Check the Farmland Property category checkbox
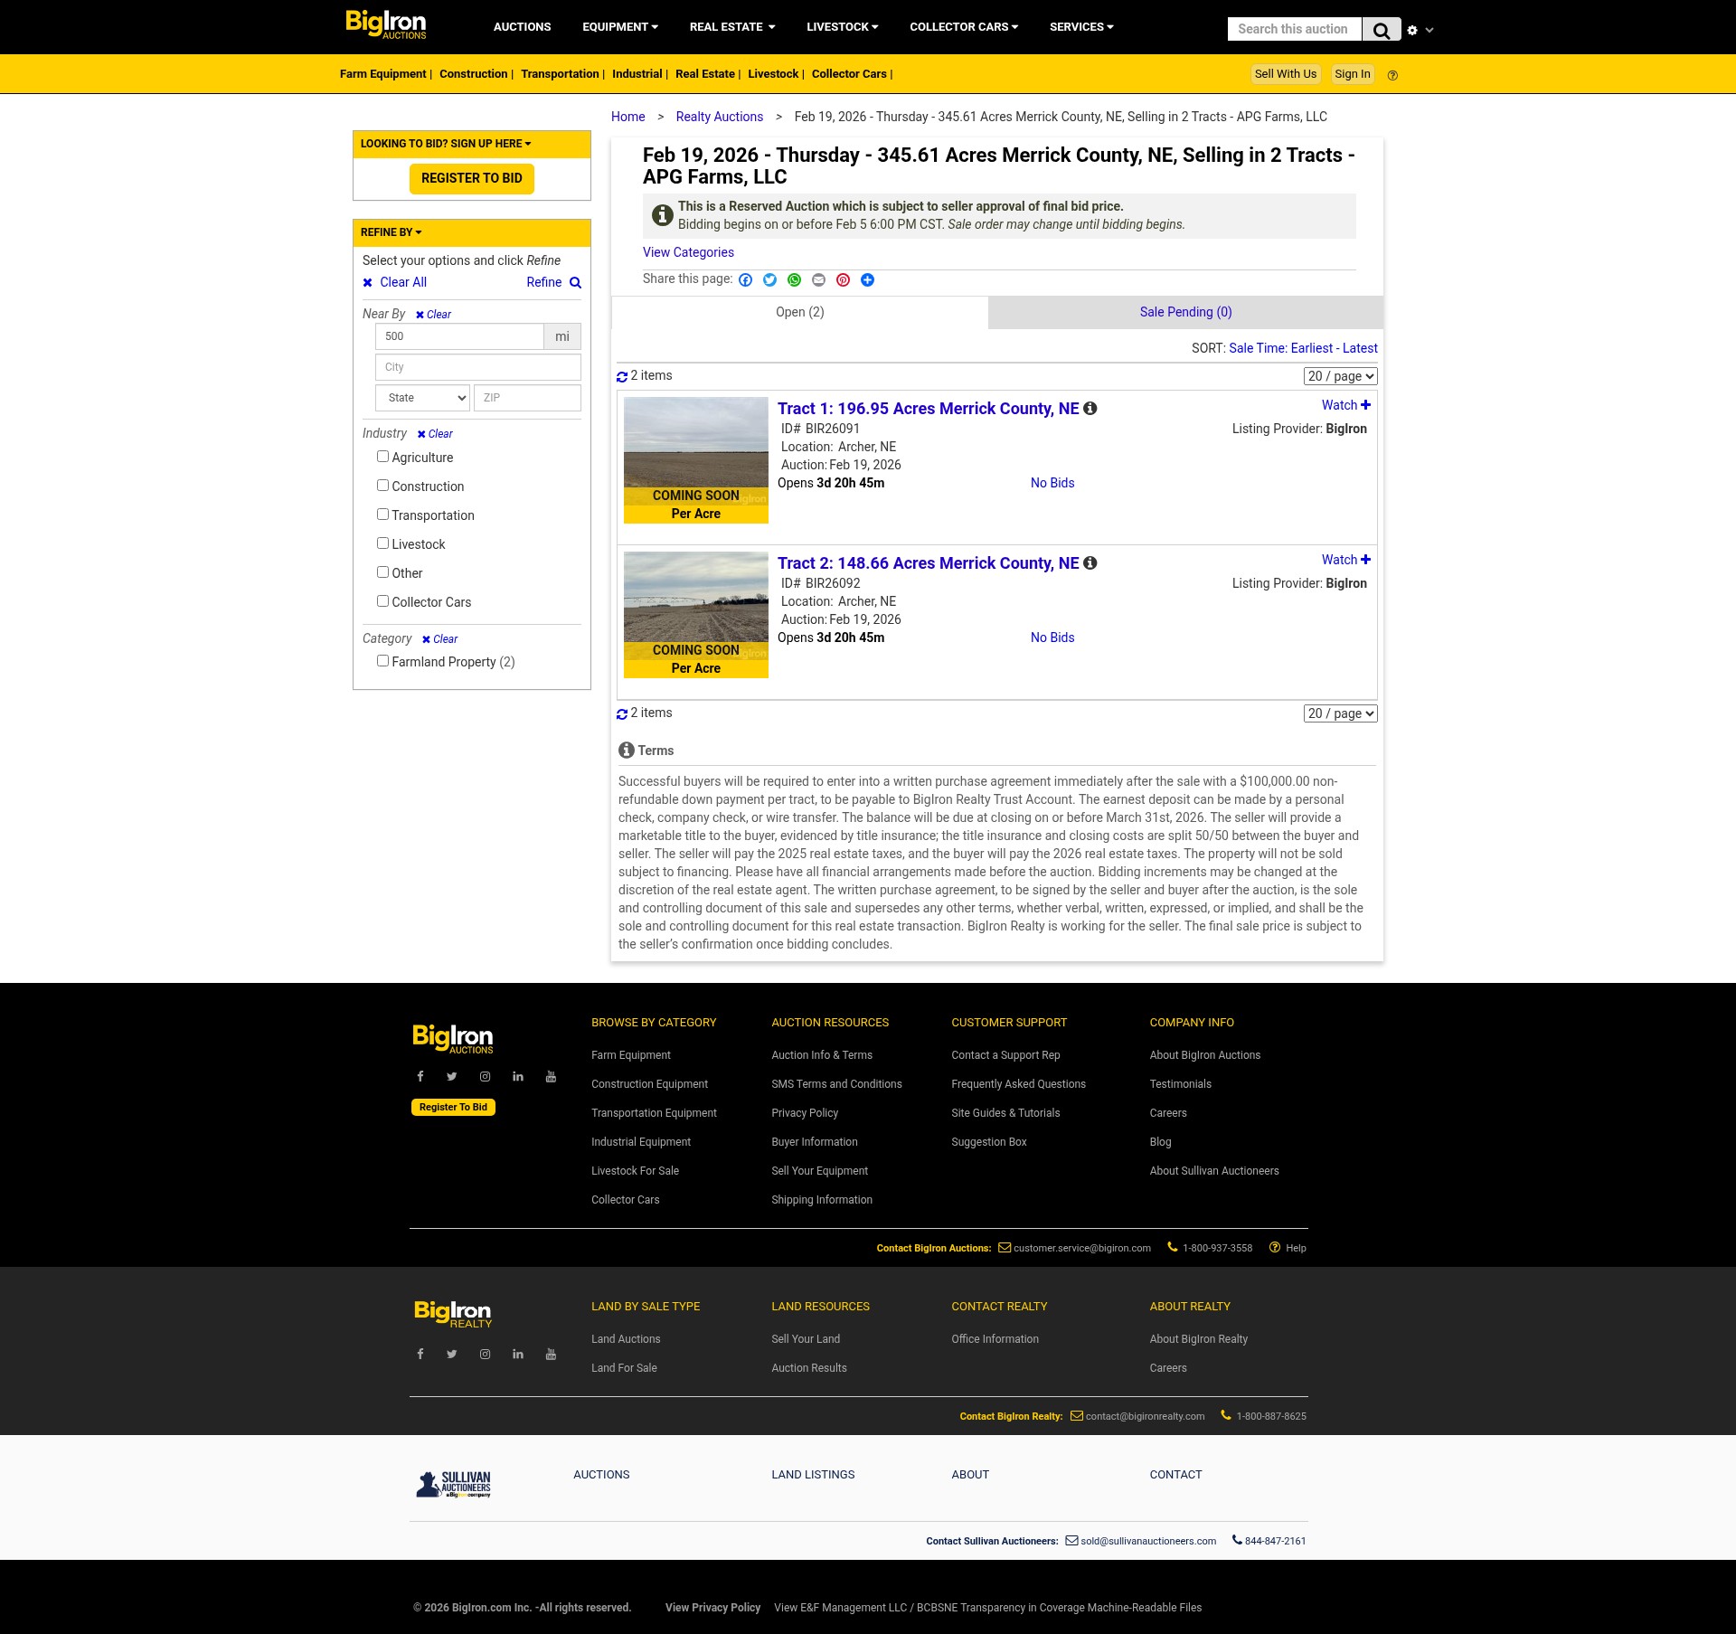Screen dimensions: 1736x1634 pos(383,661)
